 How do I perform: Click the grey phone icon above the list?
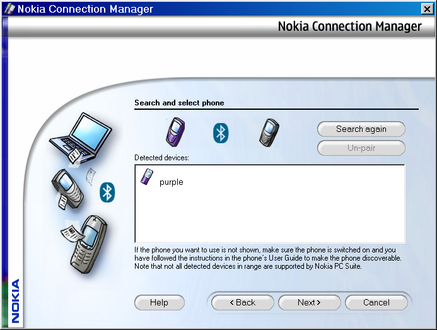pos(269,133)
